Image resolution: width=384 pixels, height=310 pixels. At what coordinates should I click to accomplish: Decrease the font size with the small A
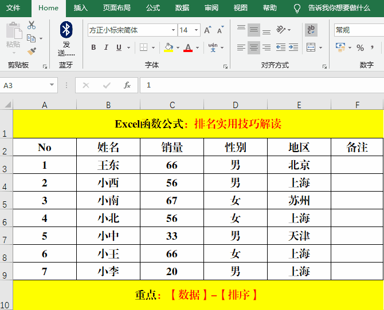[221, 30]
